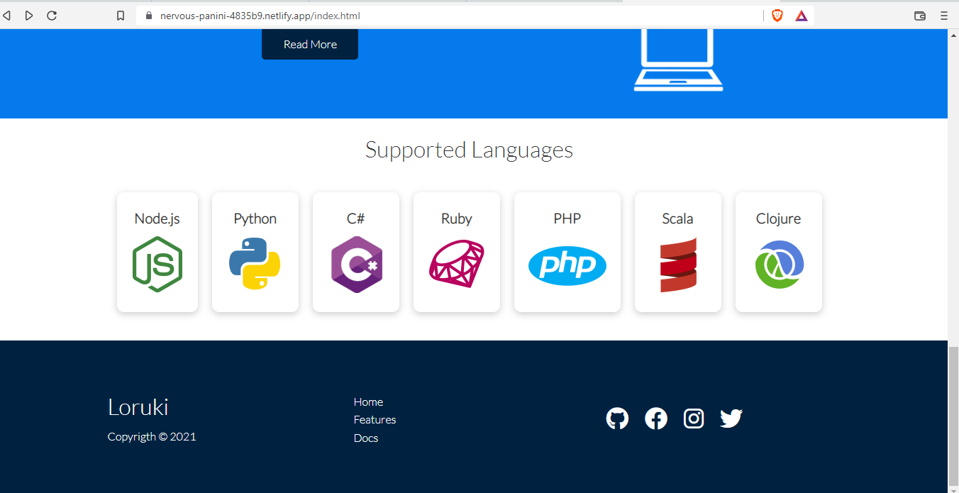959x493 pixels.
Task: Open the Docs page from footer
Action: tap(365, 438)
